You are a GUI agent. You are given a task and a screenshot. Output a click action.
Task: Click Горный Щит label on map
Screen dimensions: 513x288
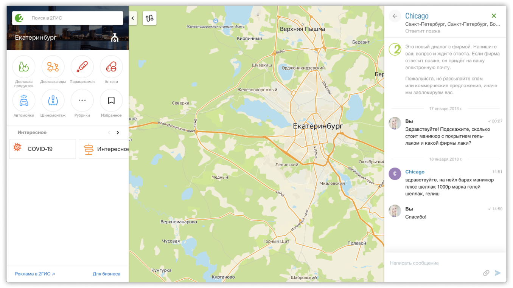277,242
